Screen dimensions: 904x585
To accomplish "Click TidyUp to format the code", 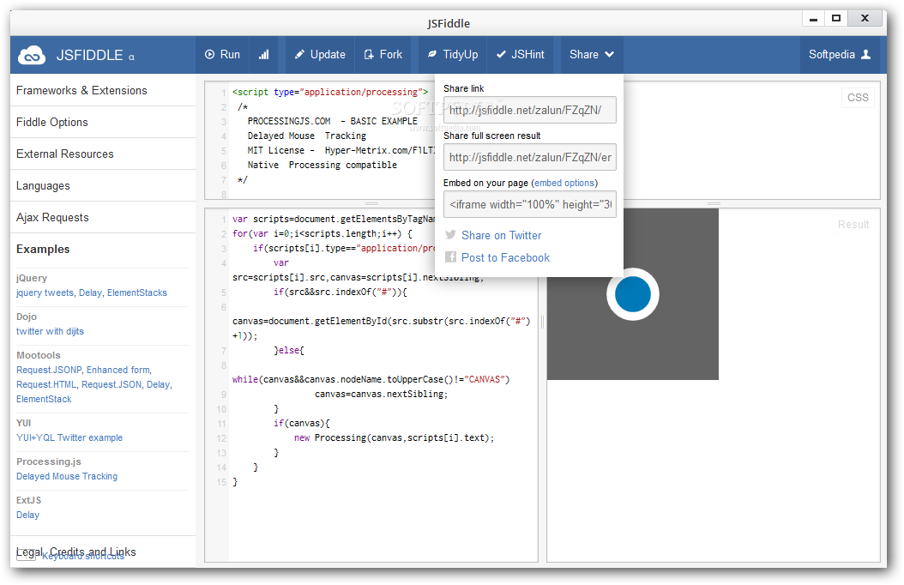I will point(453,54).
